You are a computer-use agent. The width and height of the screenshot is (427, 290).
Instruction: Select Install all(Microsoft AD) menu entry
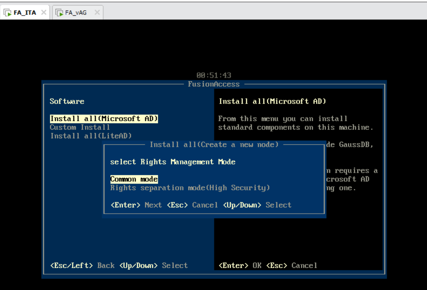click(x=104, y=119)
